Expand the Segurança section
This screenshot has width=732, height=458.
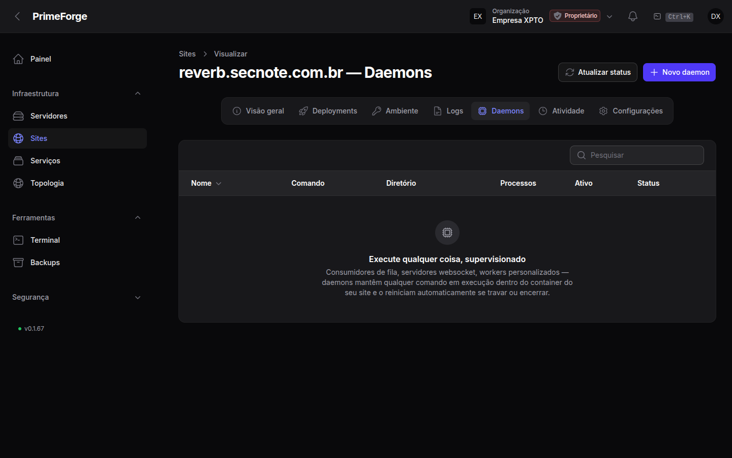[138, 297]
